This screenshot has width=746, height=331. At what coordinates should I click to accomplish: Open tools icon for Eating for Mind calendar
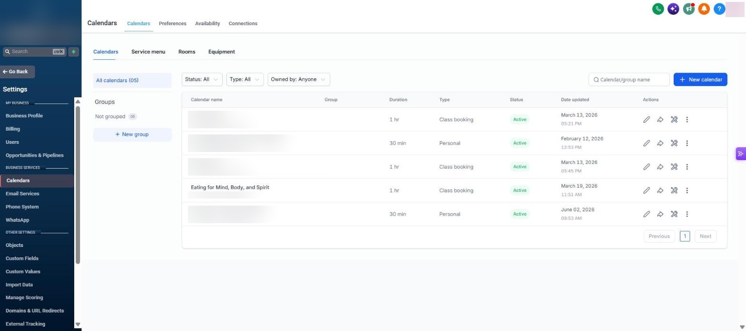tap(674, 190)
